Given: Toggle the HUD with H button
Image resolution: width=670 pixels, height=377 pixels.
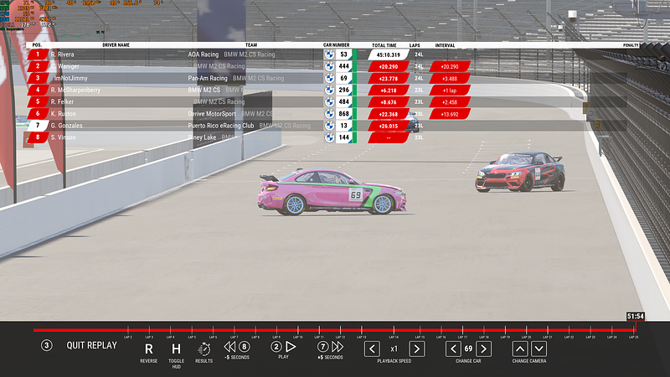Looking at the screenshot, I should (x=176, y=349).
